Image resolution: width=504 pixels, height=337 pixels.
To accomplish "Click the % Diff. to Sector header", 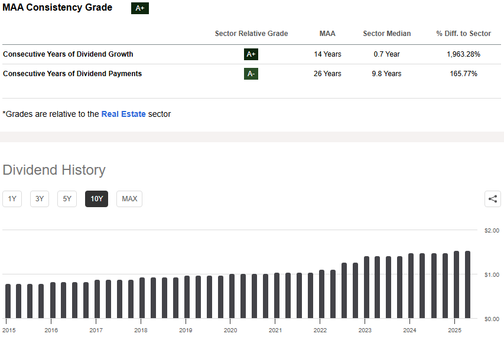I will click(463, 34).
